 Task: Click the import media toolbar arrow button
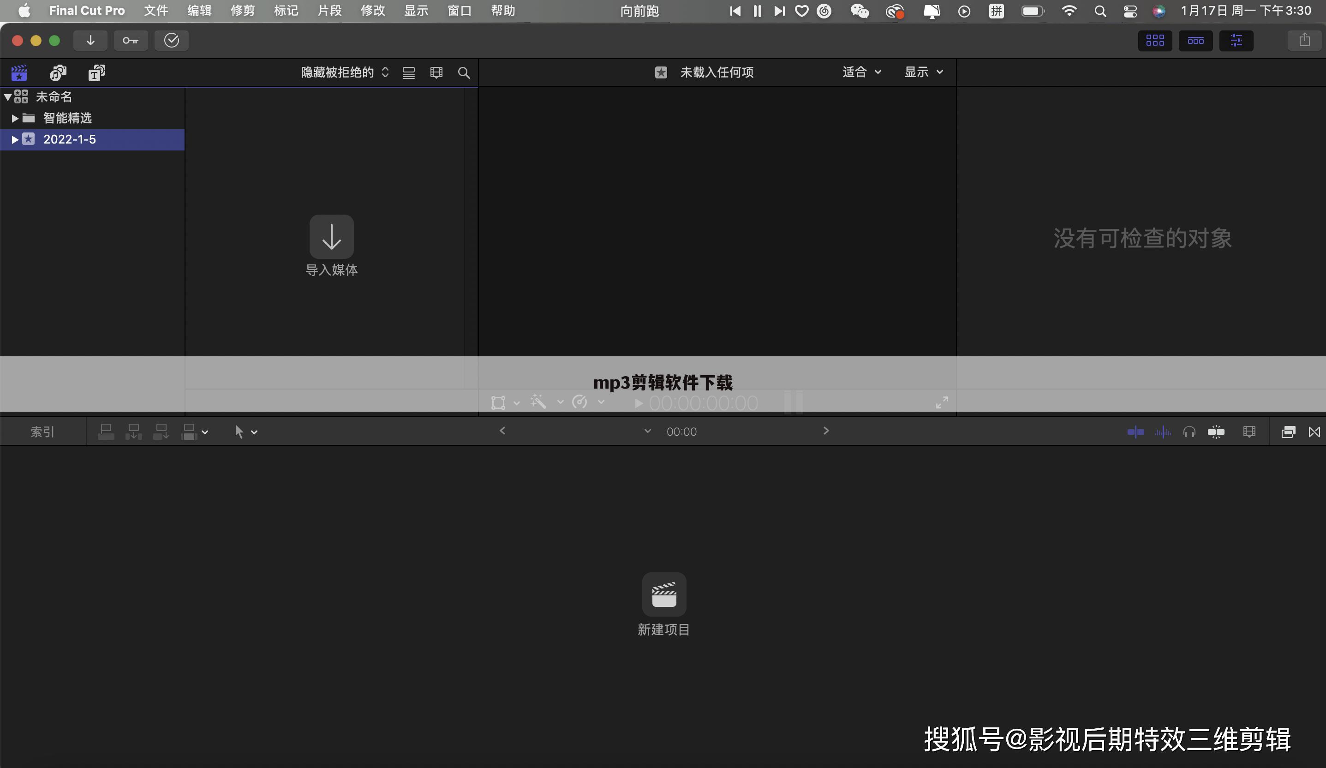(90, 41)
